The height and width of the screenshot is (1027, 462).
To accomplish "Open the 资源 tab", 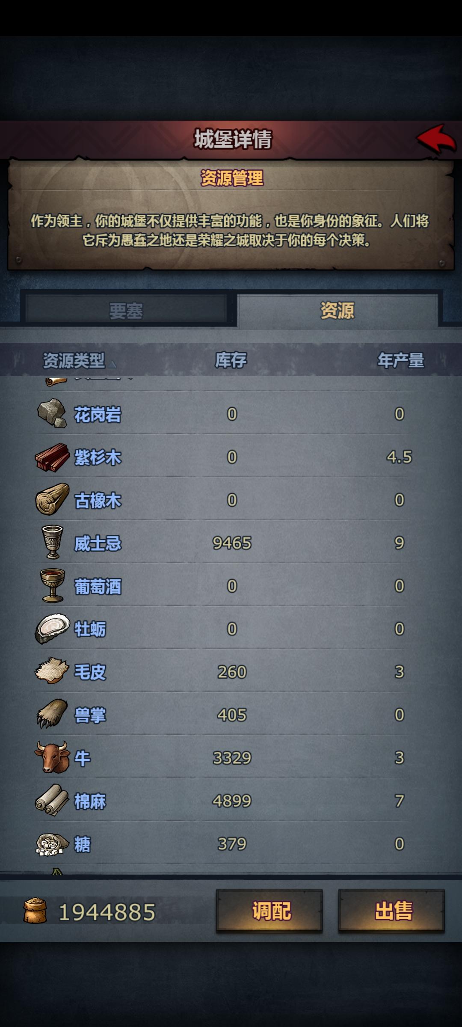I will point(337,310).
